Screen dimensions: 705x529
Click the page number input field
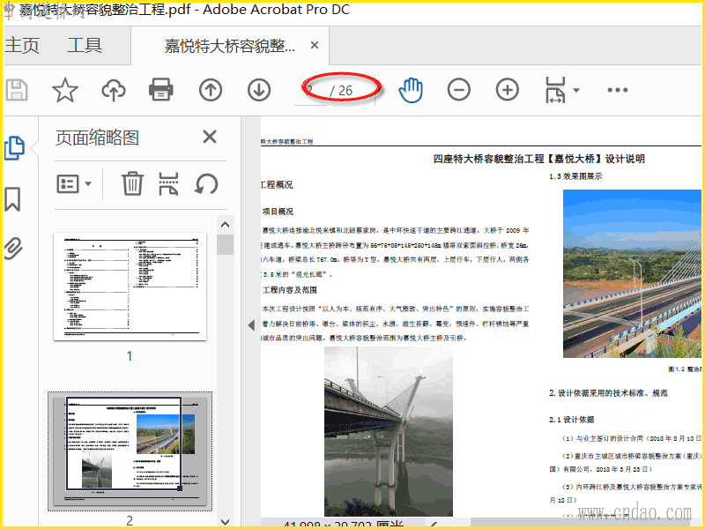(x=310, y=91)
